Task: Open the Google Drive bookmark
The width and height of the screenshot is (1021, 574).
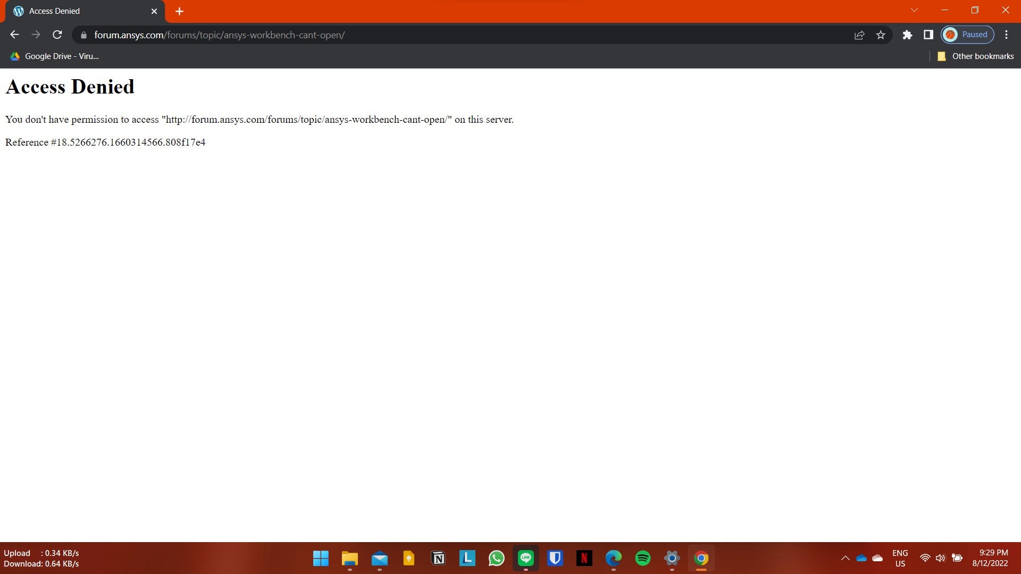Action: 55,56
